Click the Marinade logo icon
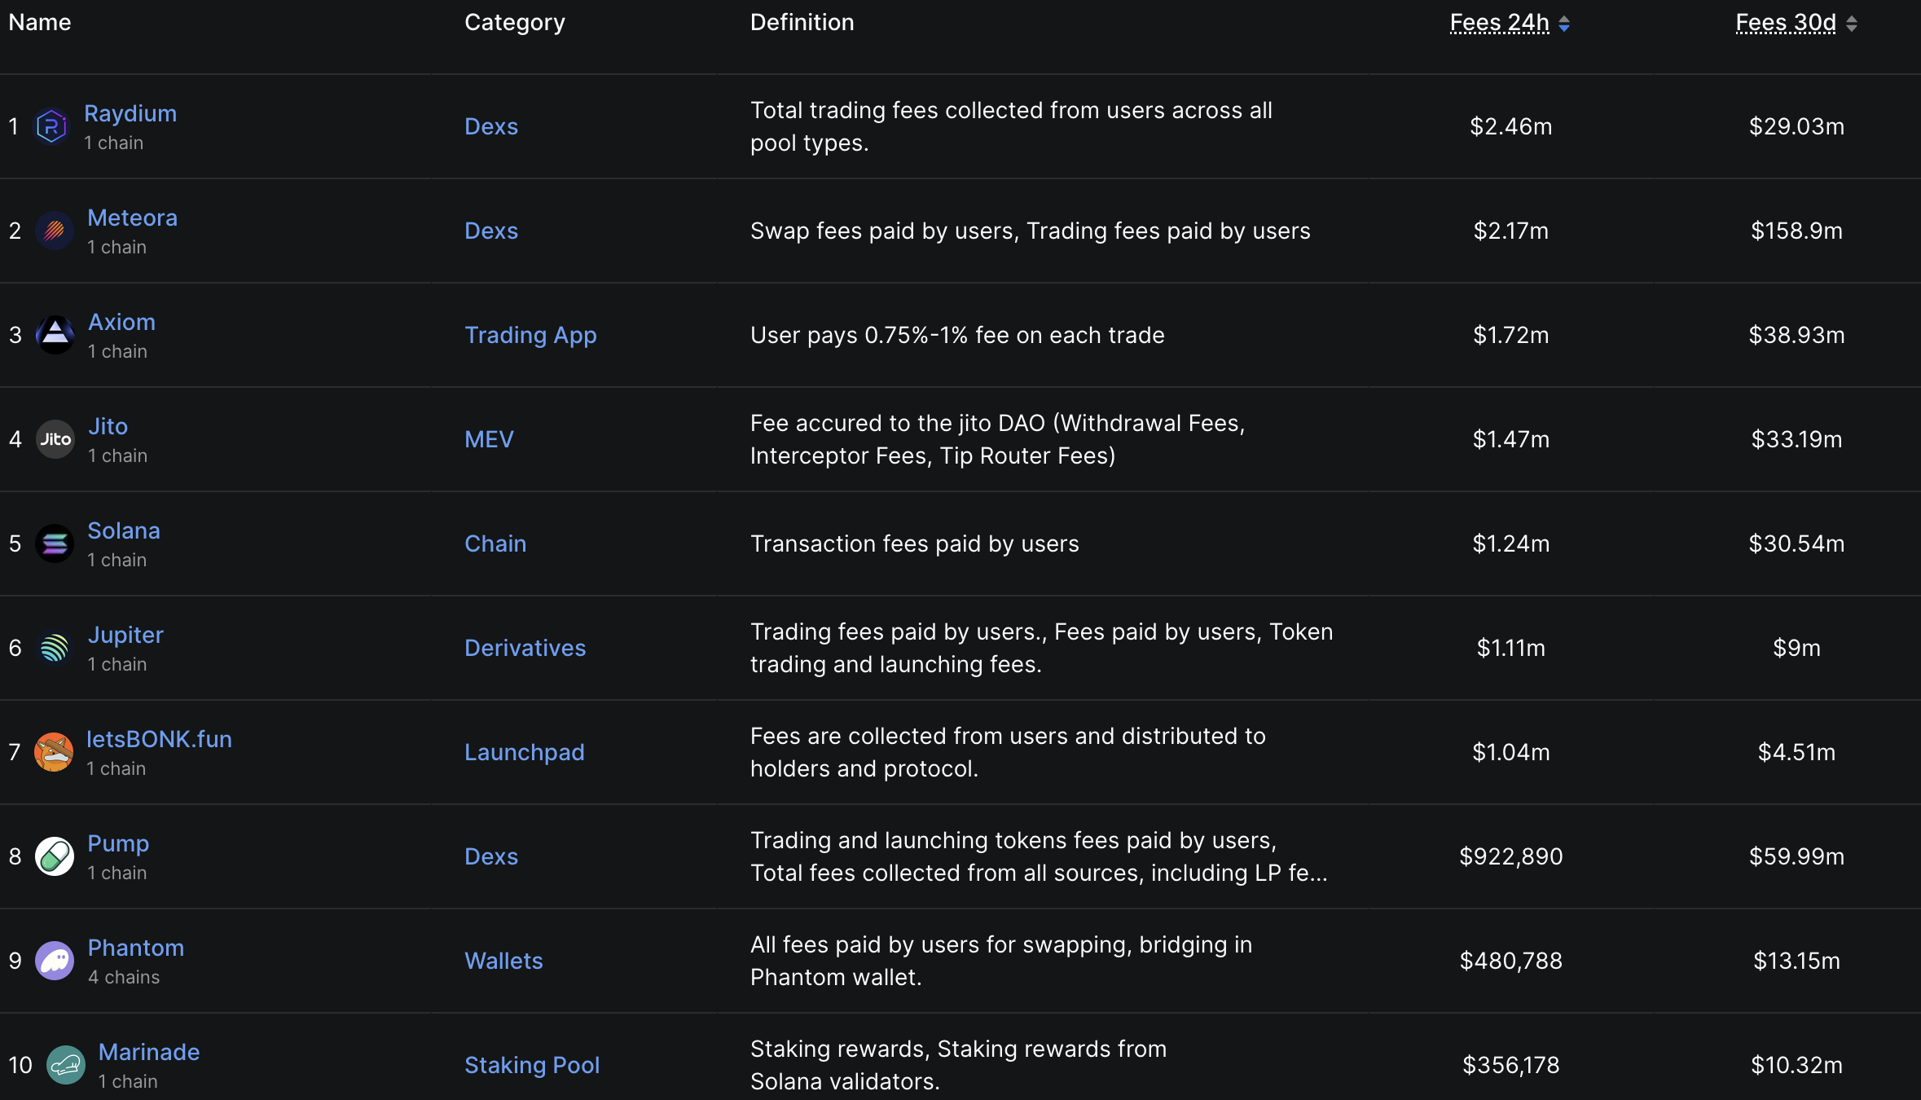 point(66,1065)
